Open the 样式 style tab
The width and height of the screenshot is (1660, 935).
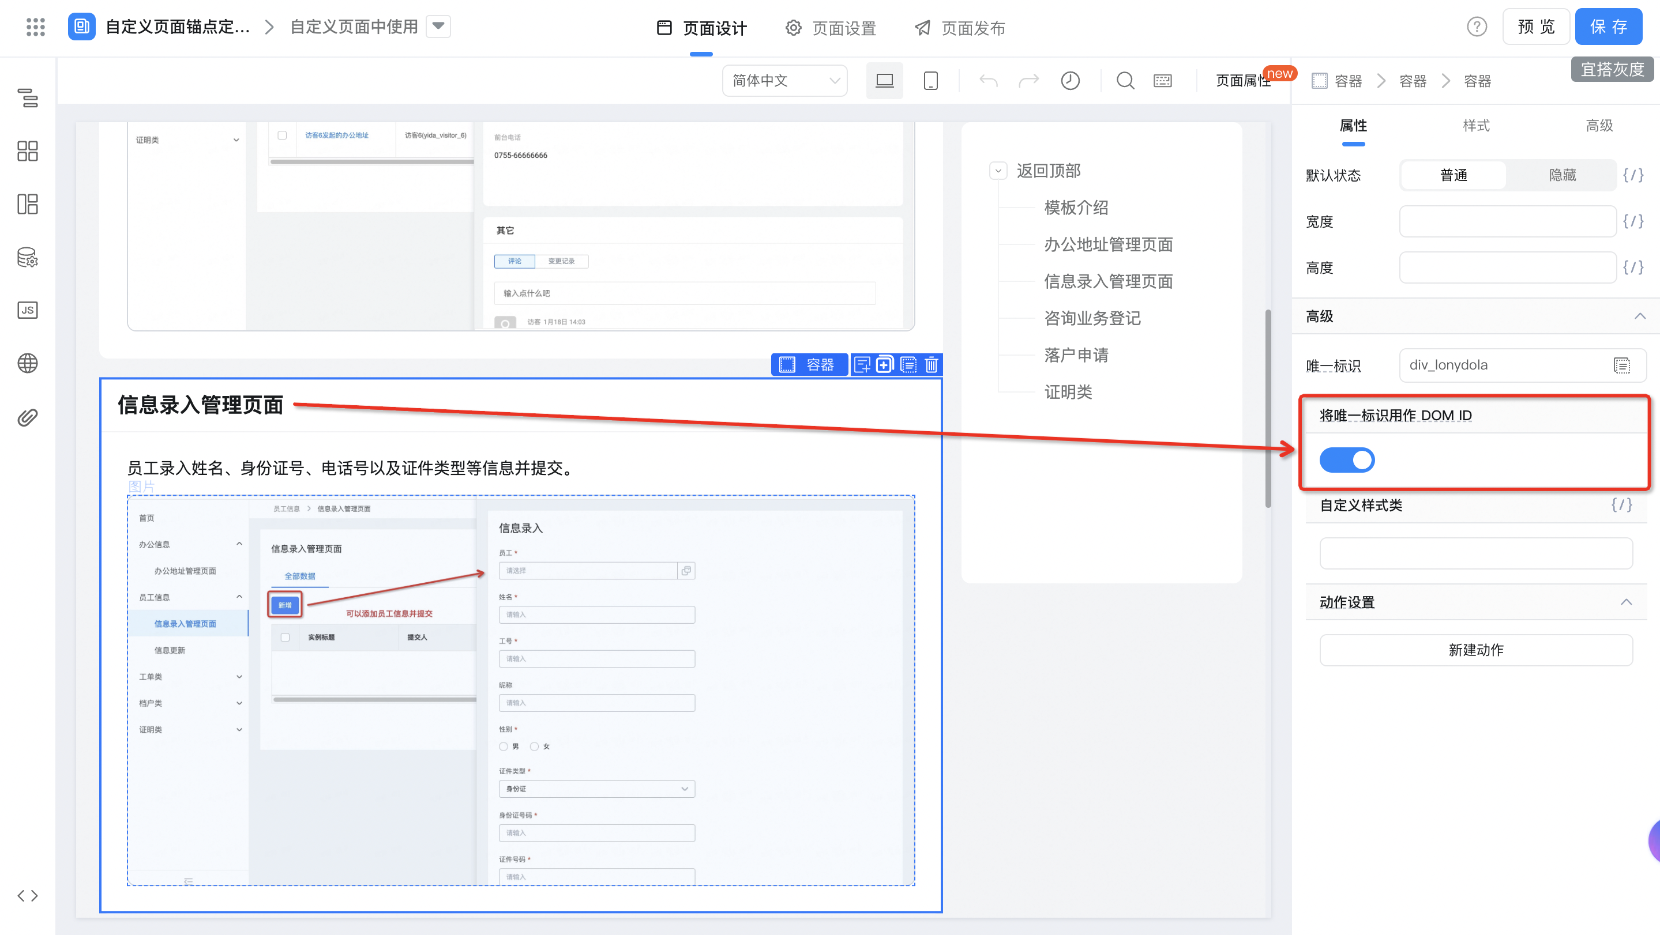click(x=1475, y=126)
